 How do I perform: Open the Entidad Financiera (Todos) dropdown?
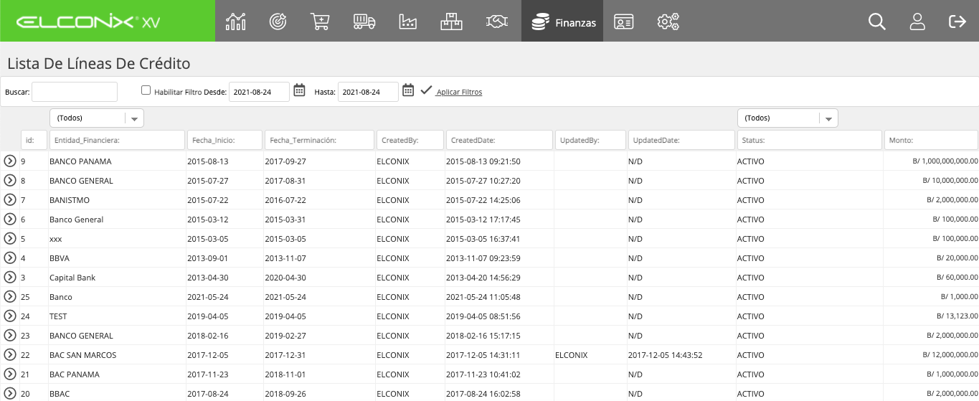[x=97, y=118]
